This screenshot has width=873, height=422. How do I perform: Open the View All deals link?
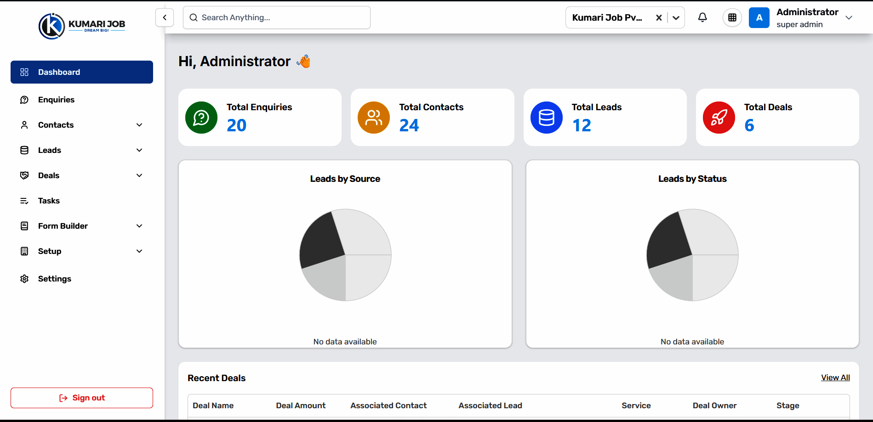point(835,377)
